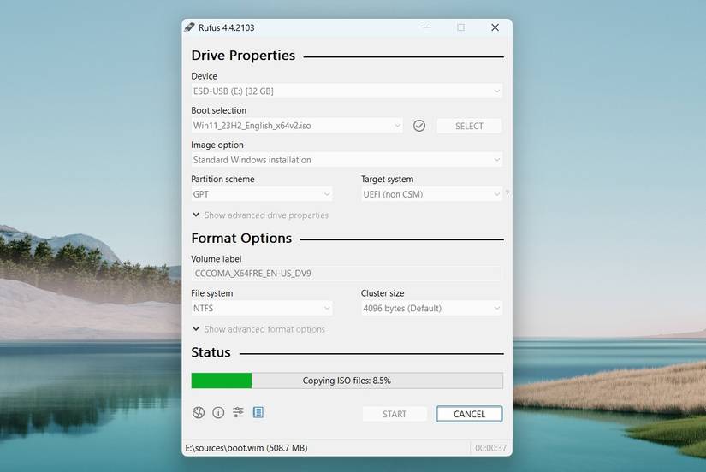The height and width of the screenshot is (472, 706).
Task: Open the Image option dropdown
Action: [x=347, y=160]
